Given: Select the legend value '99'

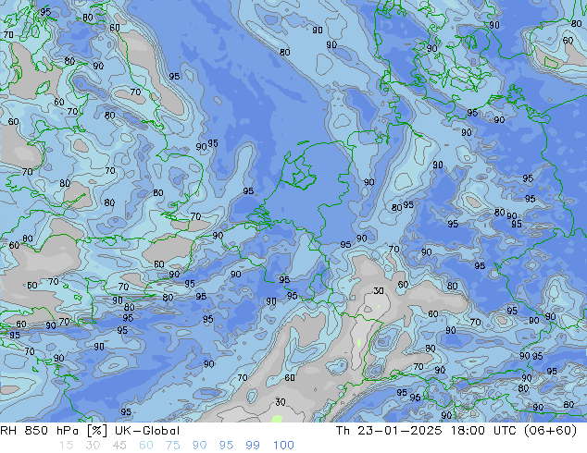Looking at the screenshot, I should 253,446.
